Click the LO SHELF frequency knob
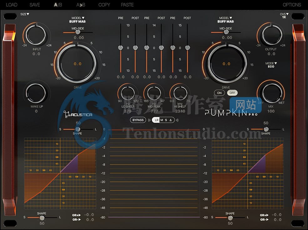Screen dimensions: 308x230 [x=128, y=93]
